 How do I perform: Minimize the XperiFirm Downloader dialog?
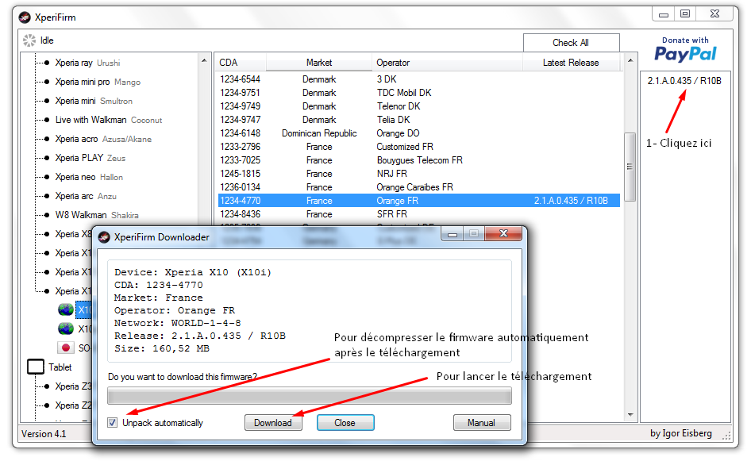[x=453, y=234]
